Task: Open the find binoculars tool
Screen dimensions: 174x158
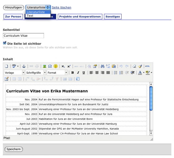Action: tap(102, 66)
